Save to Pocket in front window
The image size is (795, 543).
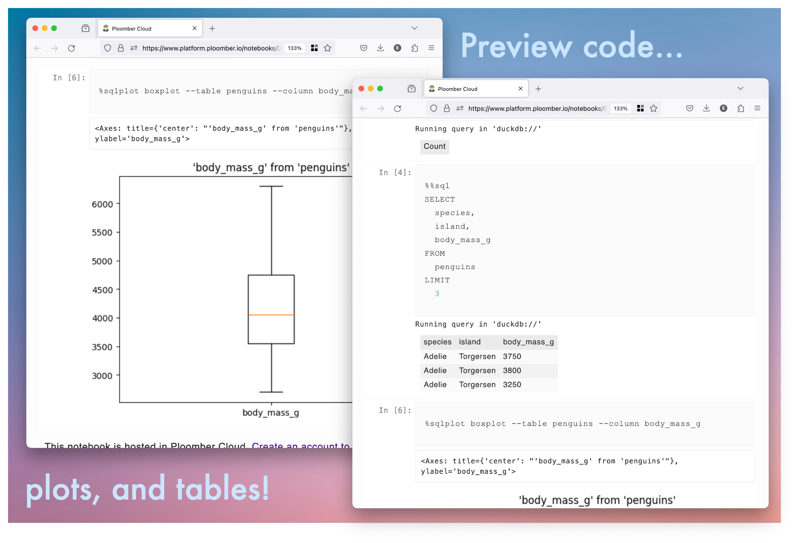[x=690, y=108]
